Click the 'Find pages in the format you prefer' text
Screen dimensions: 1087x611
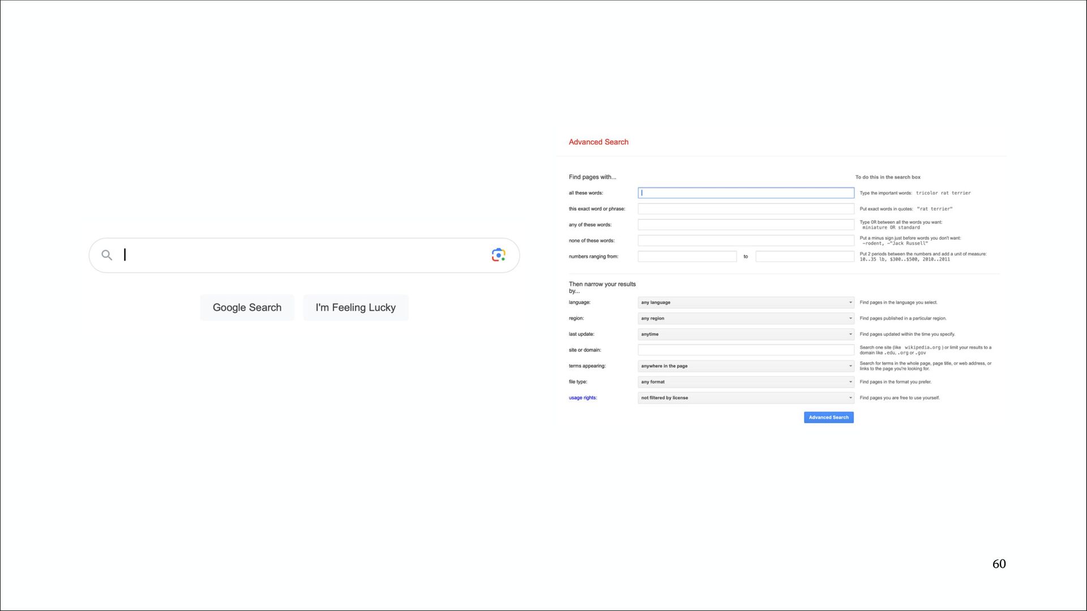tap(895, 382)
